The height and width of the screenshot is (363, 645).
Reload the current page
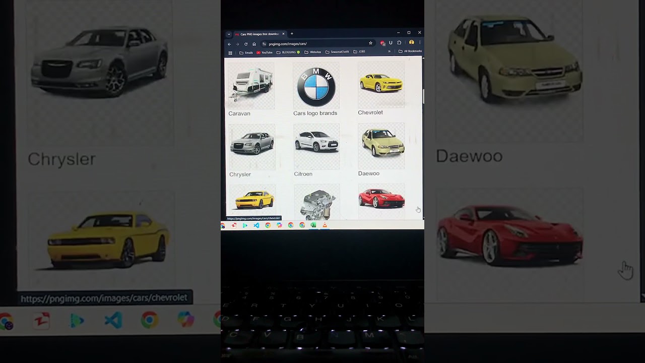coord(246,44)
